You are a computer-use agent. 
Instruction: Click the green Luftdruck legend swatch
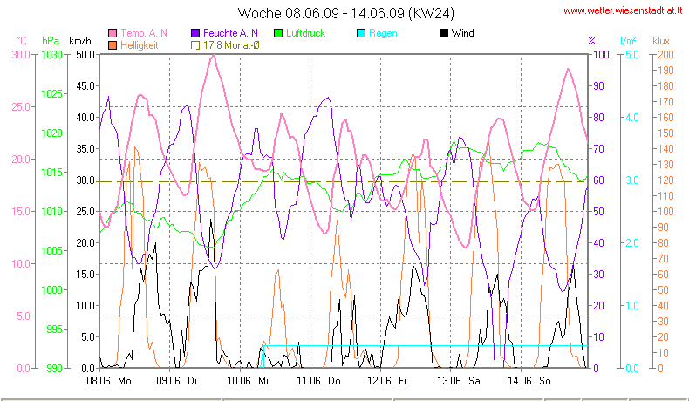(278, 33)
